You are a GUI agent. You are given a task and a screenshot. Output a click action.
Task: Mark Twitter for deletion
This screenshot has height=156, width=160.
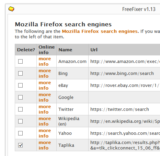tap(20, 109)
